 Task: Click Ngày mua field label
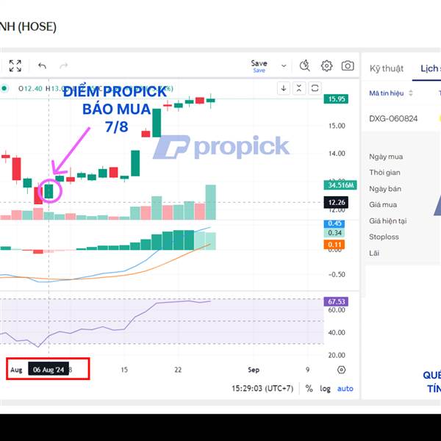point(386,157)
